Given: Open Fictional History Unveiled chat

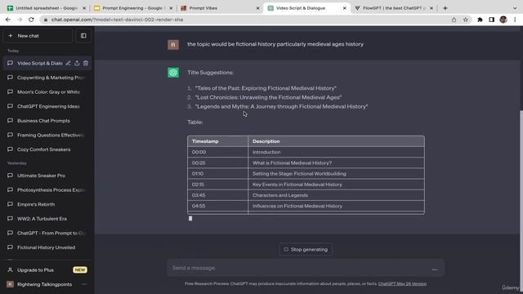Looking at the screenshot, I should pos(47,247).
